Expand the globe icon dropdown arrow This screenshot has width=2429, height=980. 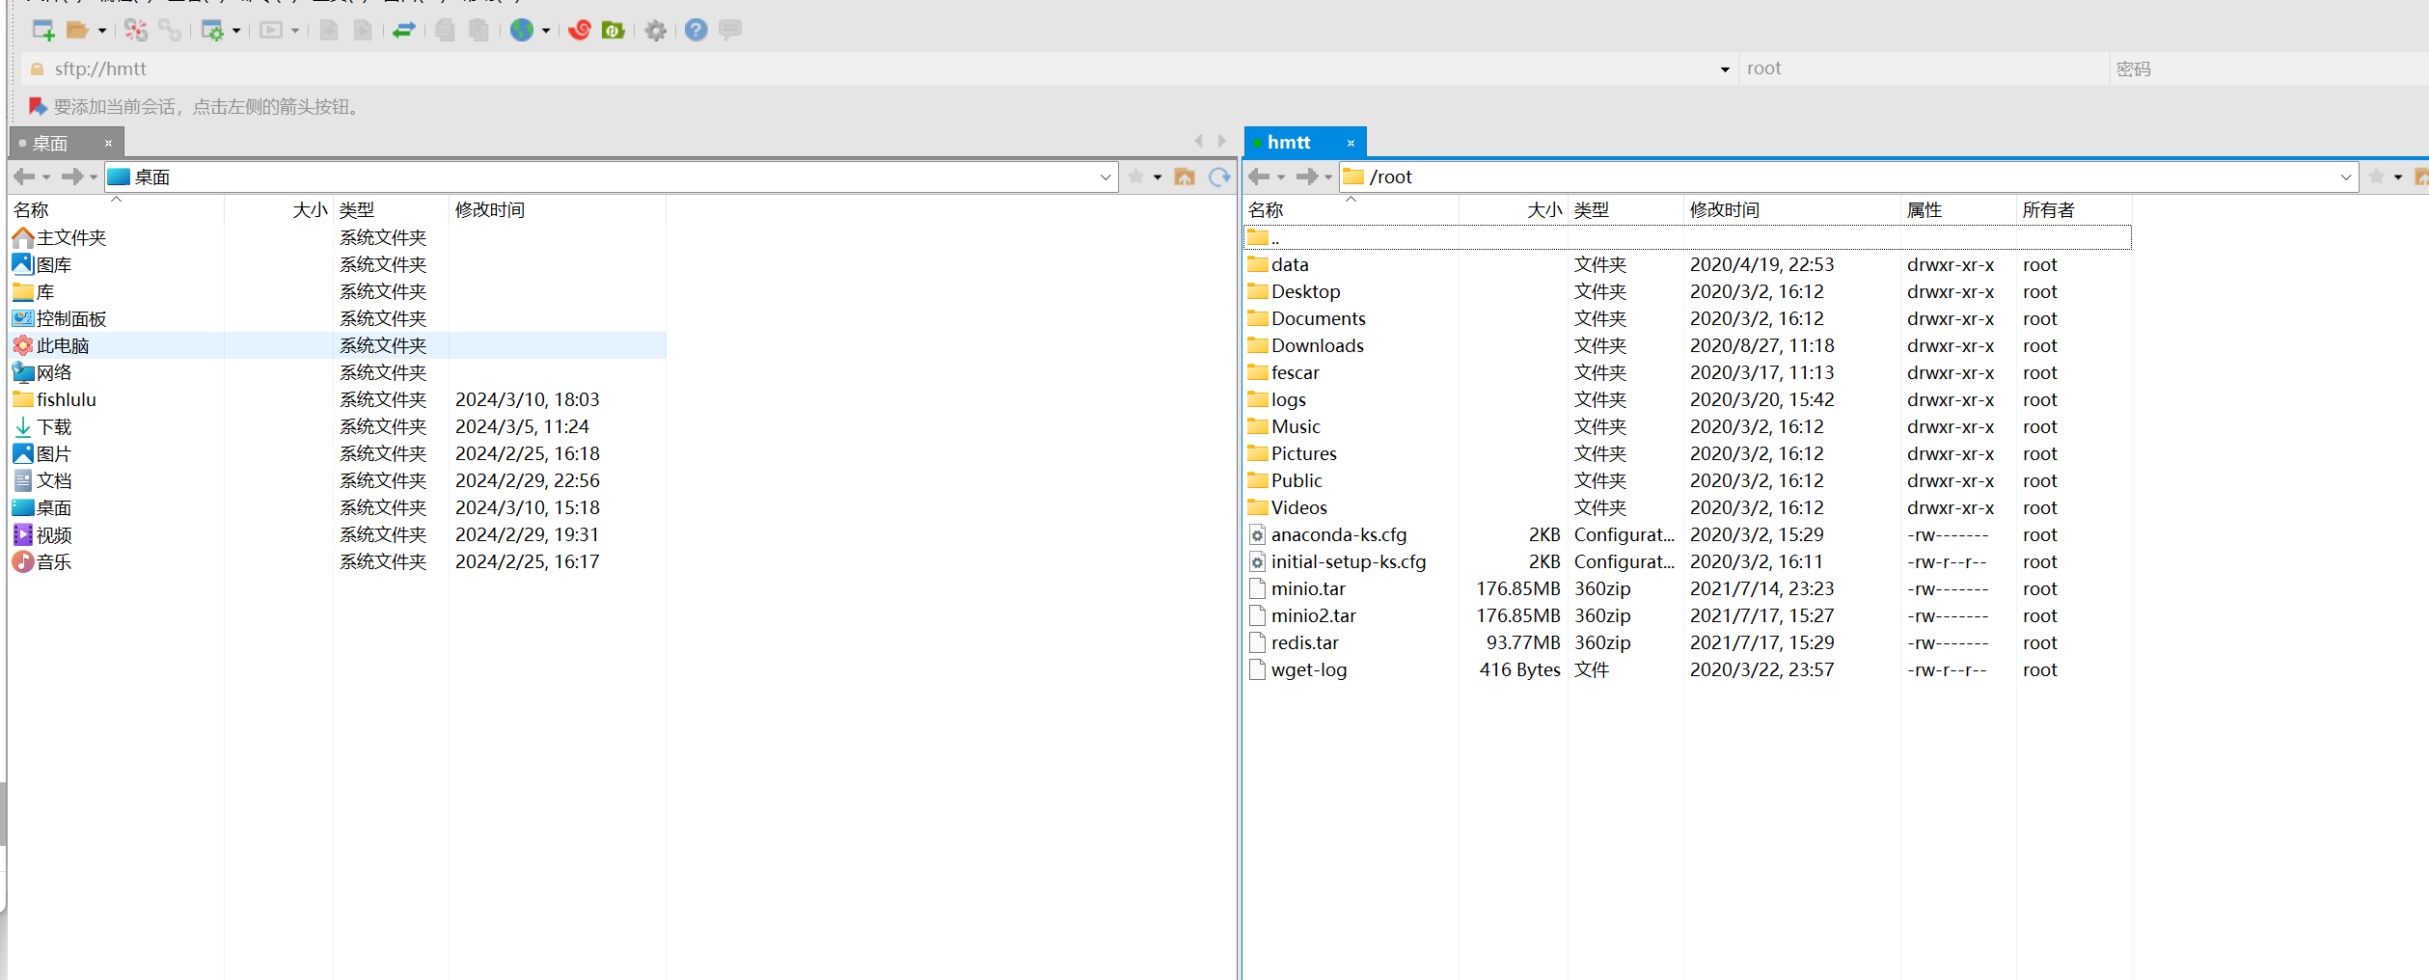click(546, 31)
